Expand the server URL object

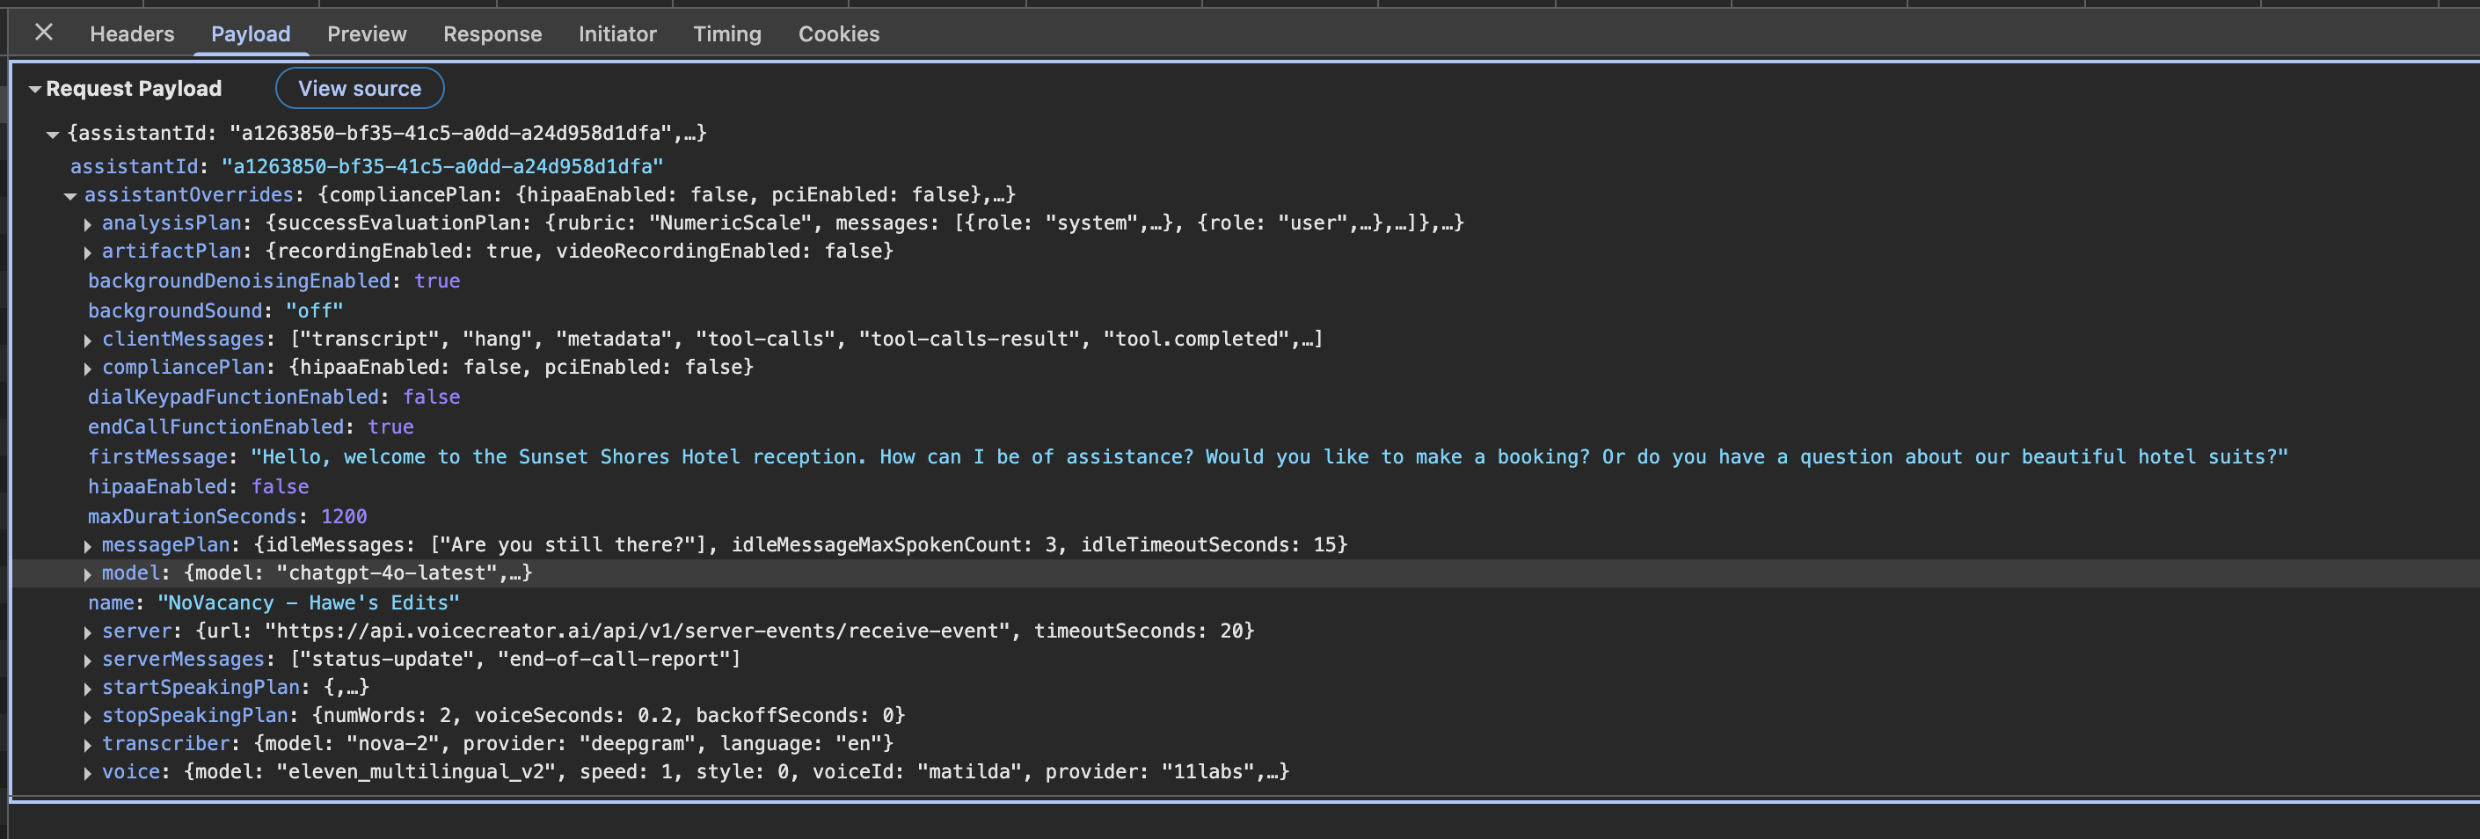(x=89, y=631)
